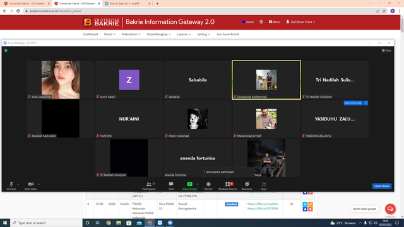The image size is (404, 227).
Task: Open video options arrow beside Start Video
Action: [x=39, y=184]
